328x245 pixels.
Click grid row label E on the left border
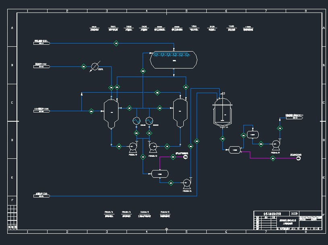click(12, 177)
